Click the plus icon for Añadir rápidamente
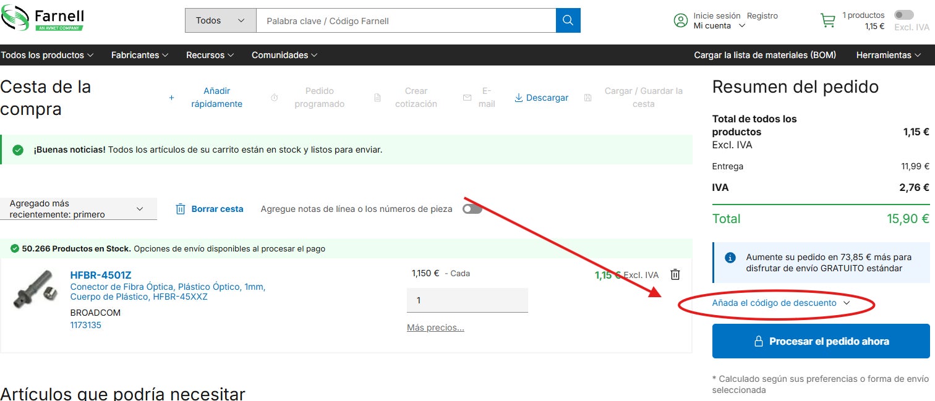This screenshot has width=935, height=401. [171, 98]
